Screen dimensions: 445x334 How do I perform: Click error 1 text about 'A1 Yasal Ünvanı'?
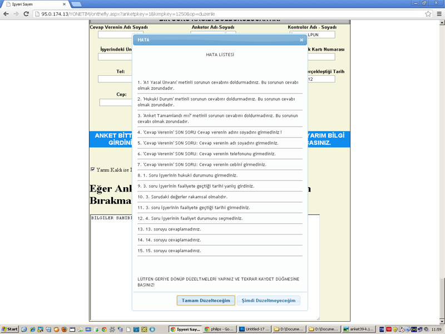(x=218, y=85)
